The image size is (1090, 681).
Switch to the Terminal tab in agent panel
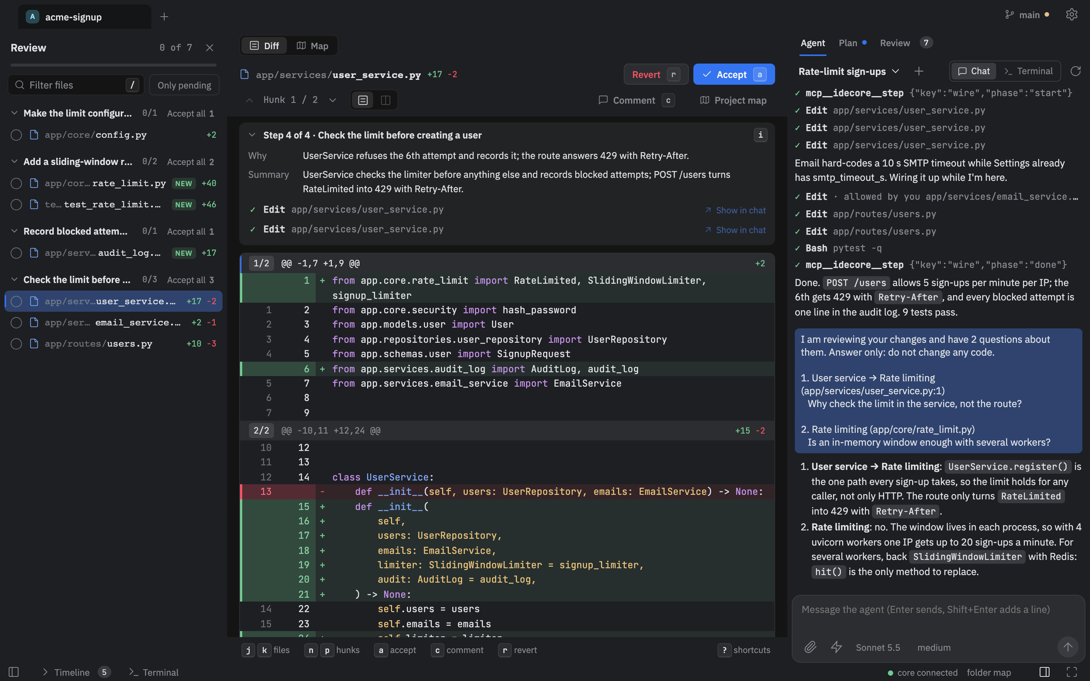tap(1028, 71)
